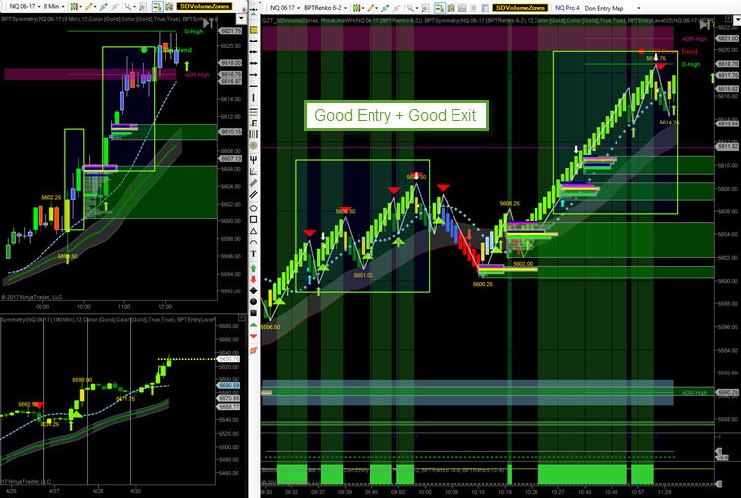741x498 pixels.
Task: Click the NQ Pro 4 label
Action: click(x=567, y=8)
